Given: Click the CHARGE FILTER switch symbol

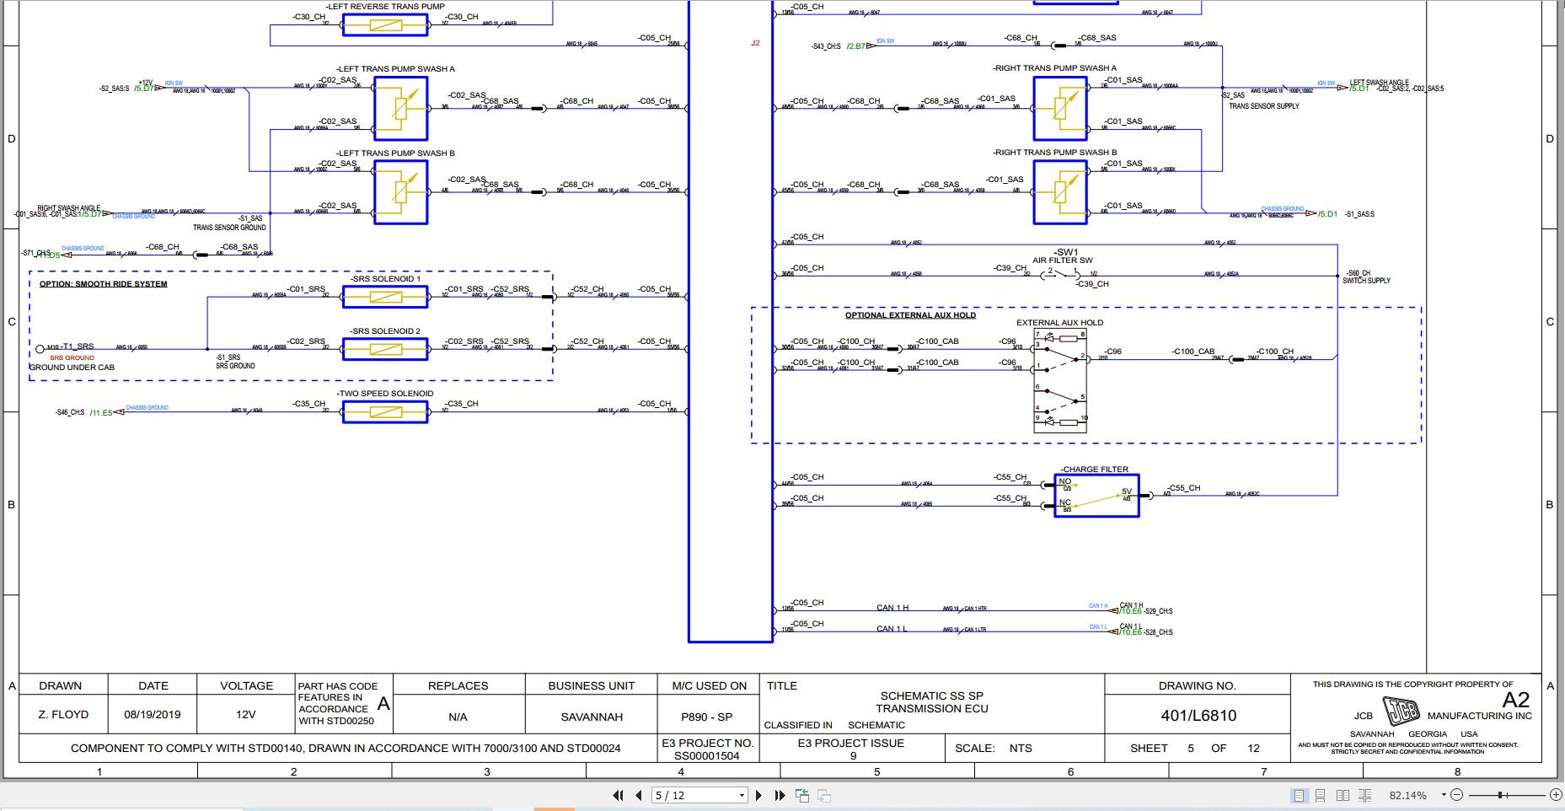Looking at the screenshot, I should tap(1096, 496).
